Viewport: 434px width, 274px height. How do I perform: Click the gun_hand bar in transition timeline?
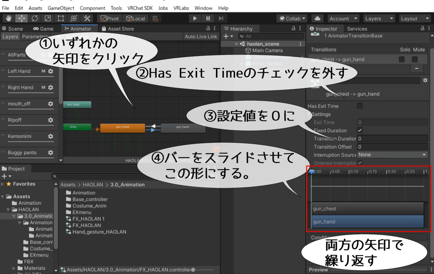click(367, 222)
